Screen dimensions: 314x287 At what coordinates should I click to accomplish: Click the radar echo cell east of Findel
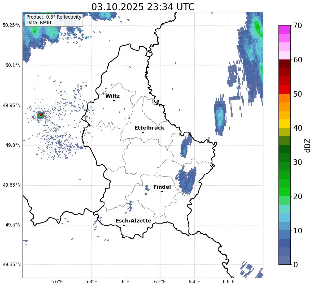tap(186, 180)
